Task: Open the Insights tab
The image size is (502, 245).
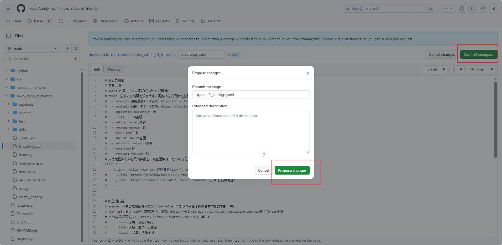Action: 211,21
